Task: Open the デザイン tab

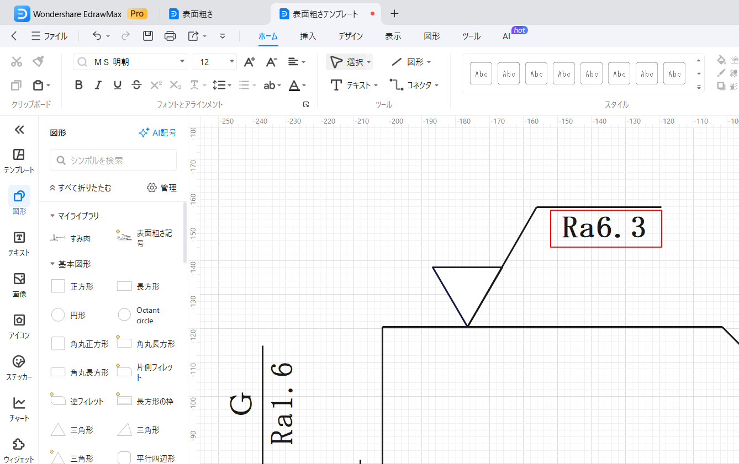Action: tap(351, 36)
